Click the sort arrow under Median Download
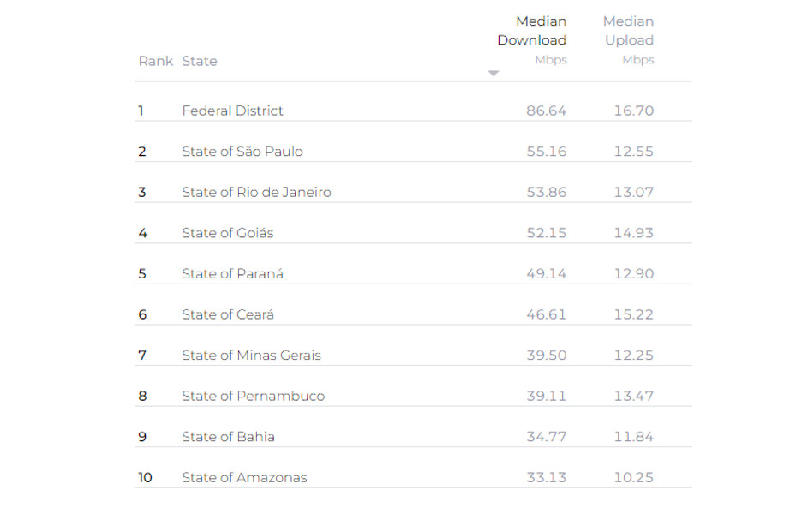The width and height of the screenshot is (802, 514). [493, 73]
